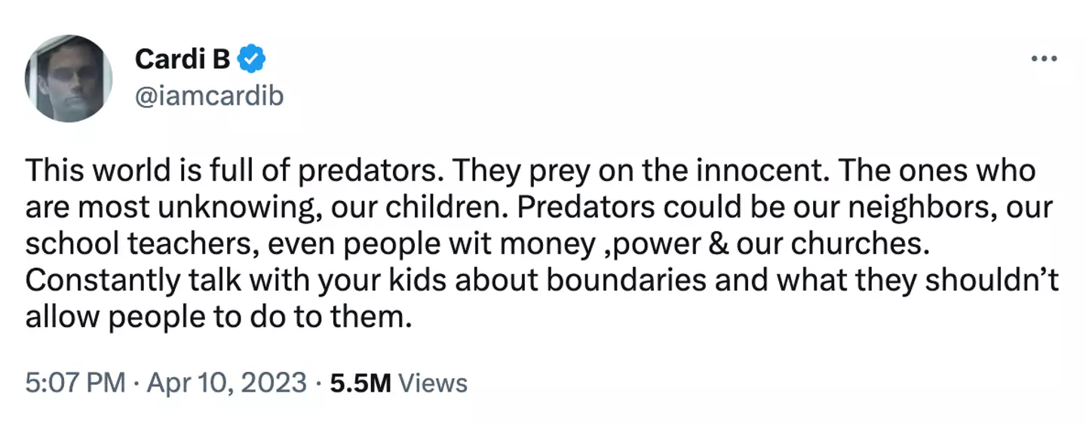Open Cardi B's profile picture
1086x424 pixels.
(69, 78)
